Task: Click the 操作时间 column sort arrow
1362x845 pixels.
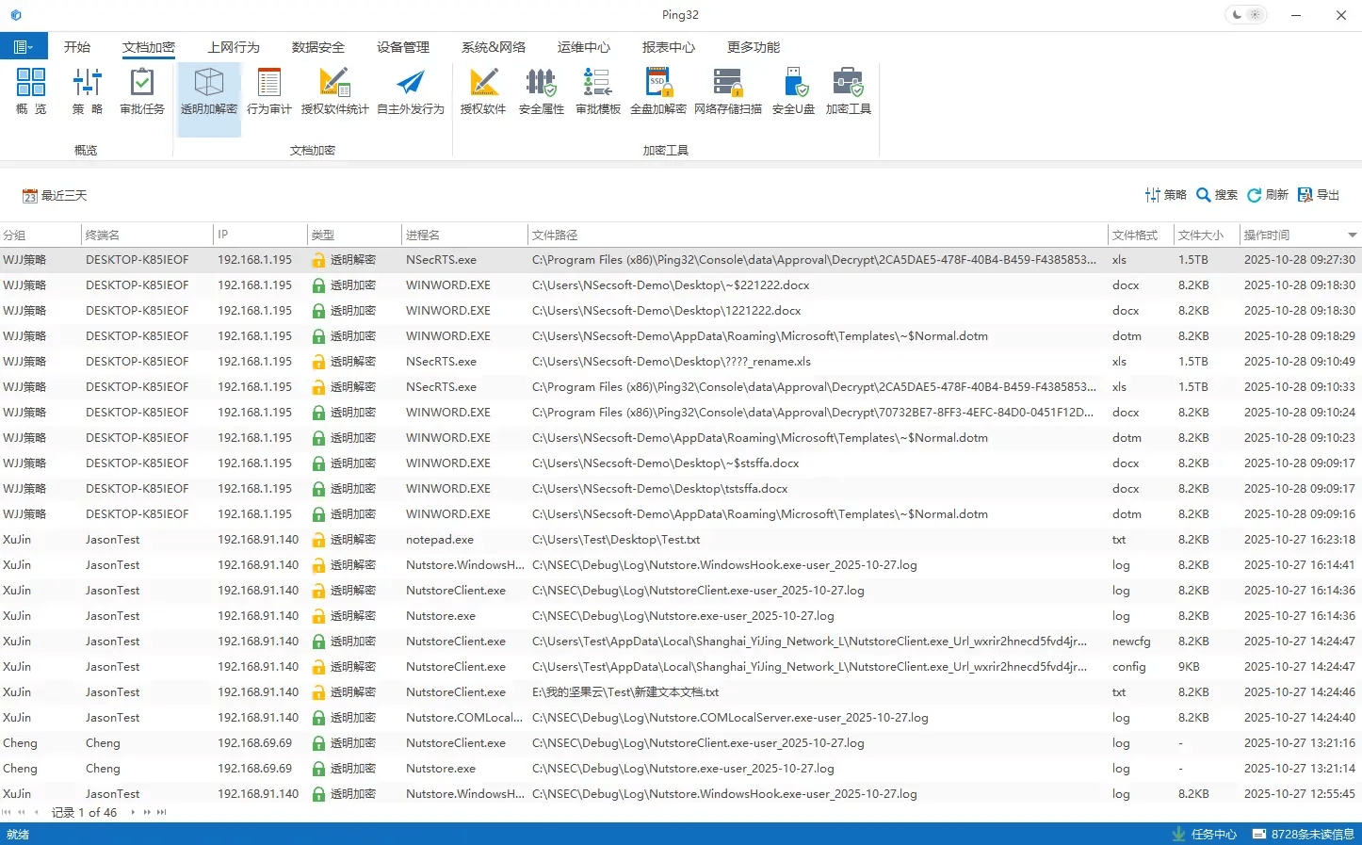Action: [1352, 236]
